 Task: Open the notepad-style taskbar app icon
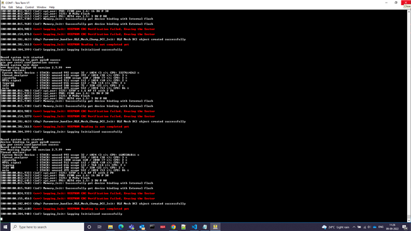pyautogui.click(x=205, y=227)
